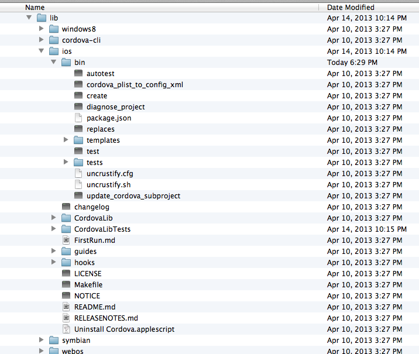Expand the windows8 folder triangle

point(41,29)
